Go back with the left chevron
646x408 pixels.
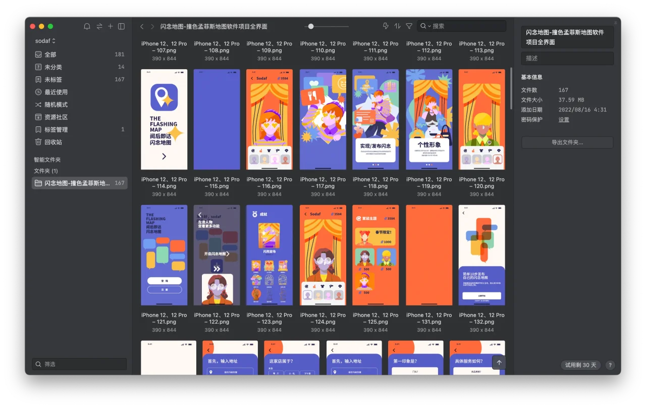tap(142, 26)
